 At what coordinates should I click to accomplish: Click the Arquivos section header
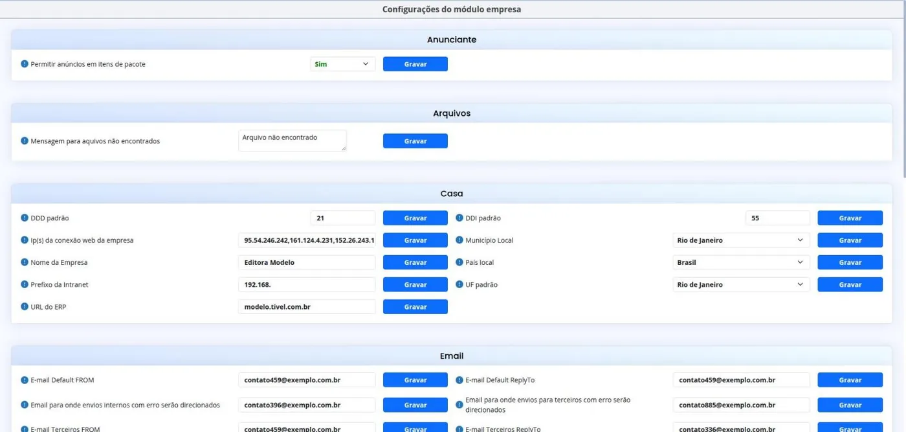[452, 113]
